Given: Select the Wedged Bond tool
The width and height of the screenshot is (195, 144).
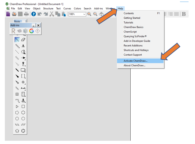Looking at the screenshot, I should click(x=17, y=76).
